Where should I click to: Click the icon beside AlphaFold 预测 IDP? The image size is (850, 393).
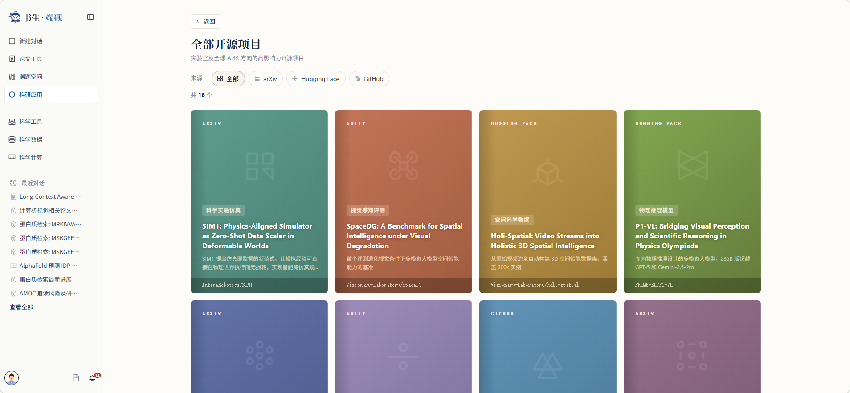click(14, 266)
